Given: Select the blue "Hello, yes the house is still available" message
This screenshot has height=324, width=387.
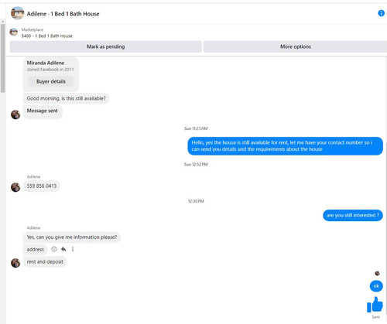Looking at the screenshot, I should (285, 146).
